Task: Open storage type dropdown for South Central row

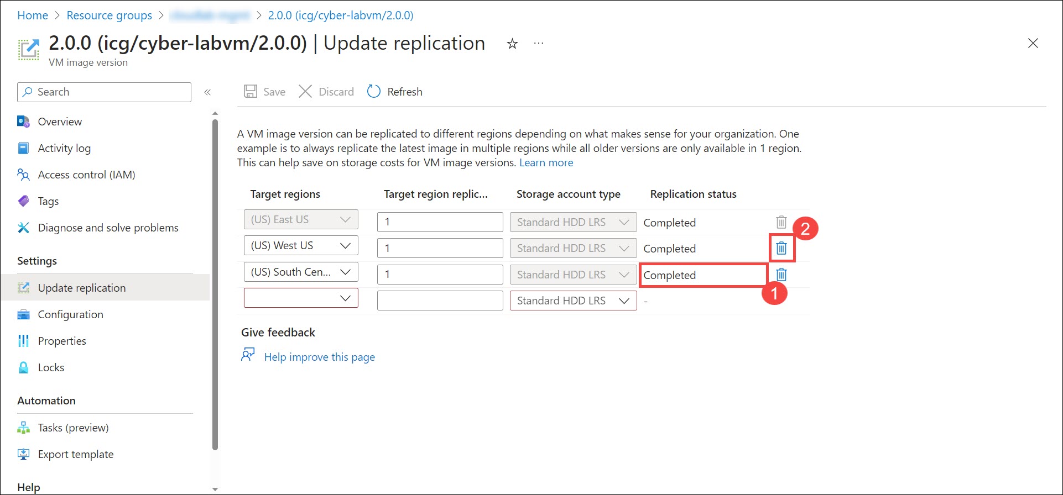Action: click(x=573, y=275)
